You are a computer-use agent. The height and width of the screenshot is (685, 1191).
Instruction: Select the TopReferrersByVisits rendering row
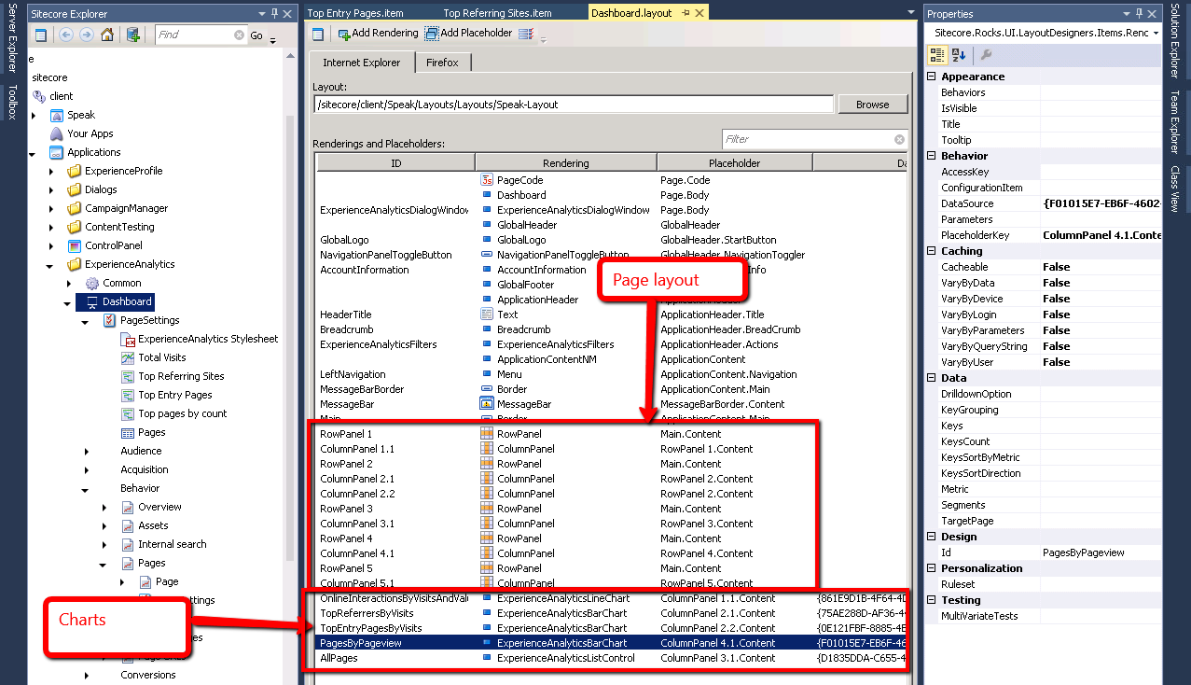coord(611,613)
